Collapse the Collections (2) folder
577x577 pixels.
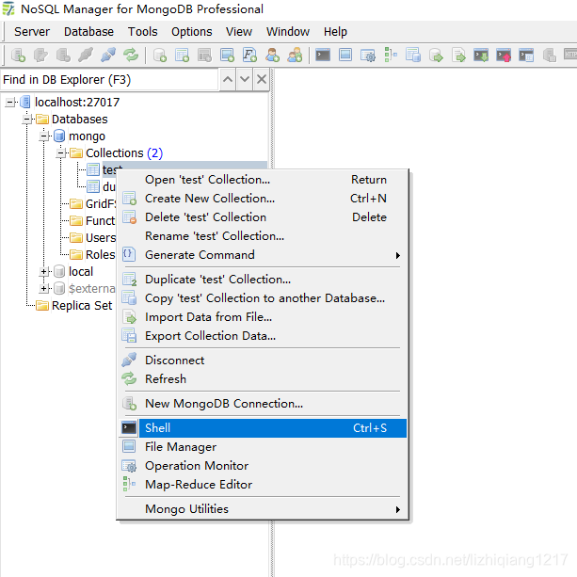pyautogui.click(x=61, y=153)
